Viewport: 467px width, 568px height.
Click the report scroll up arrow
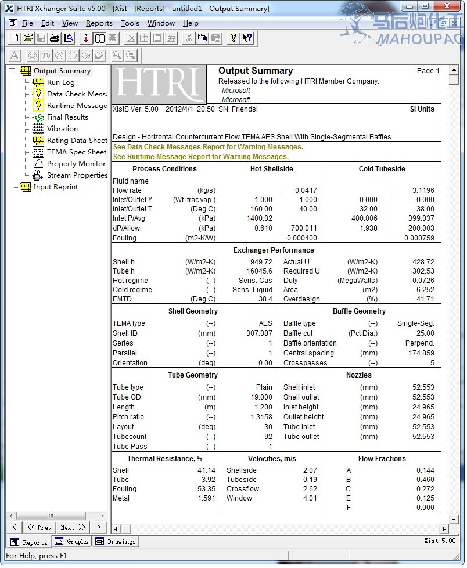pos(454,70)
